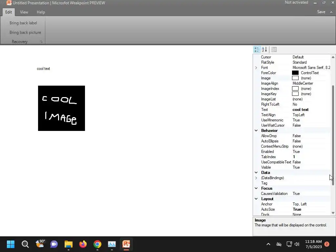The image size is (336, 252).
Task: Select the AllowDrop False value
Action: [x=297, y=136]
